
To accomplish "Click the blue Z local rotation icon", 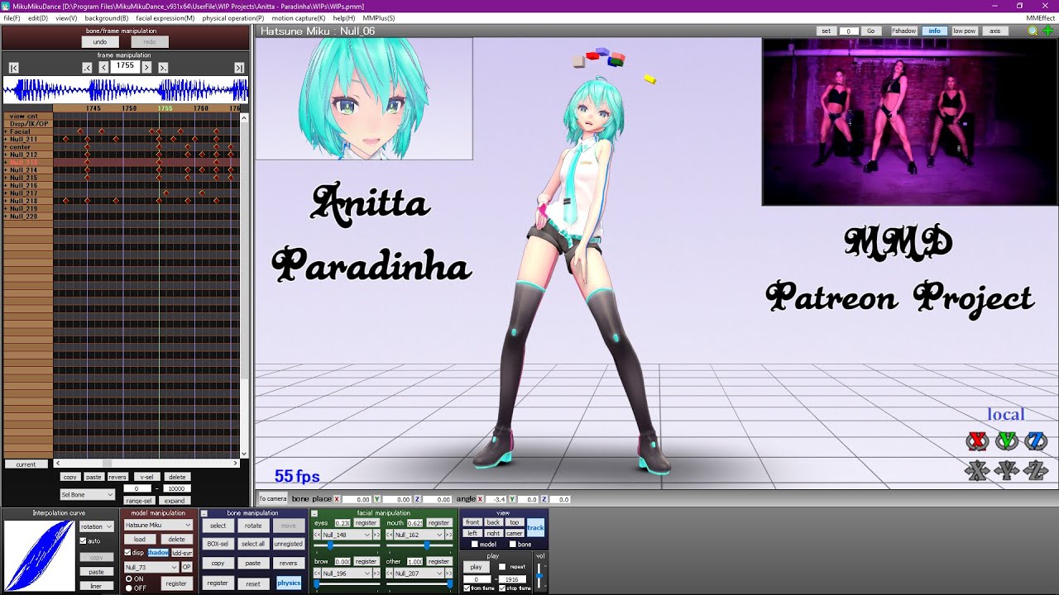I will point(1035,440).
